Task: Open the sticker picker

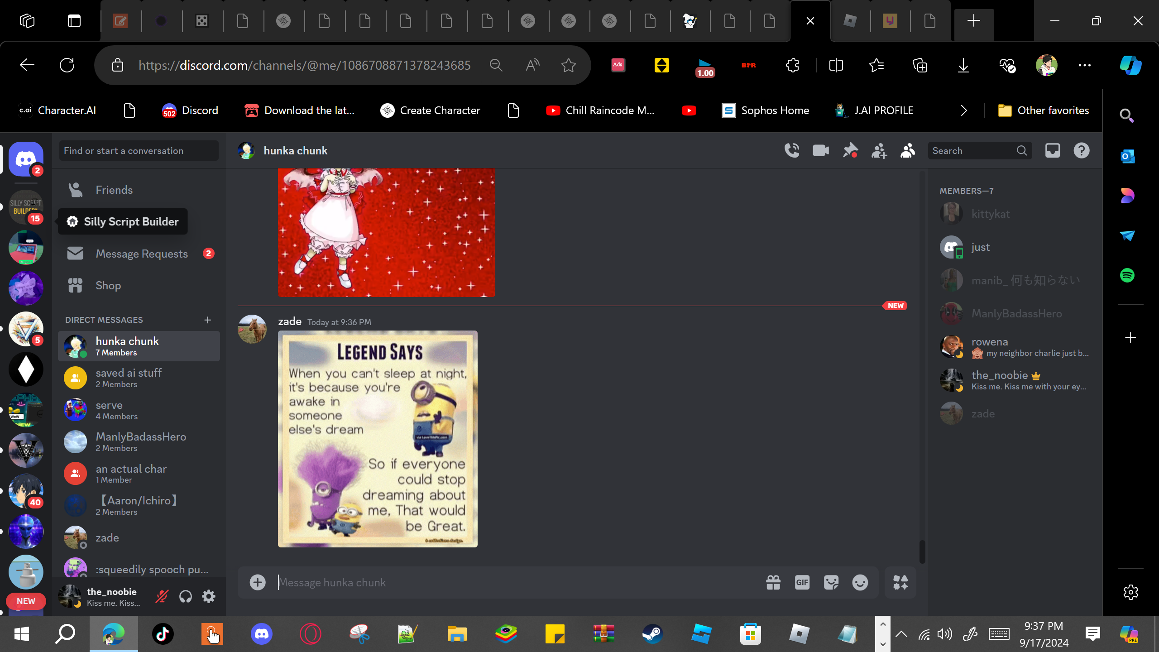Action: (831, 582)
